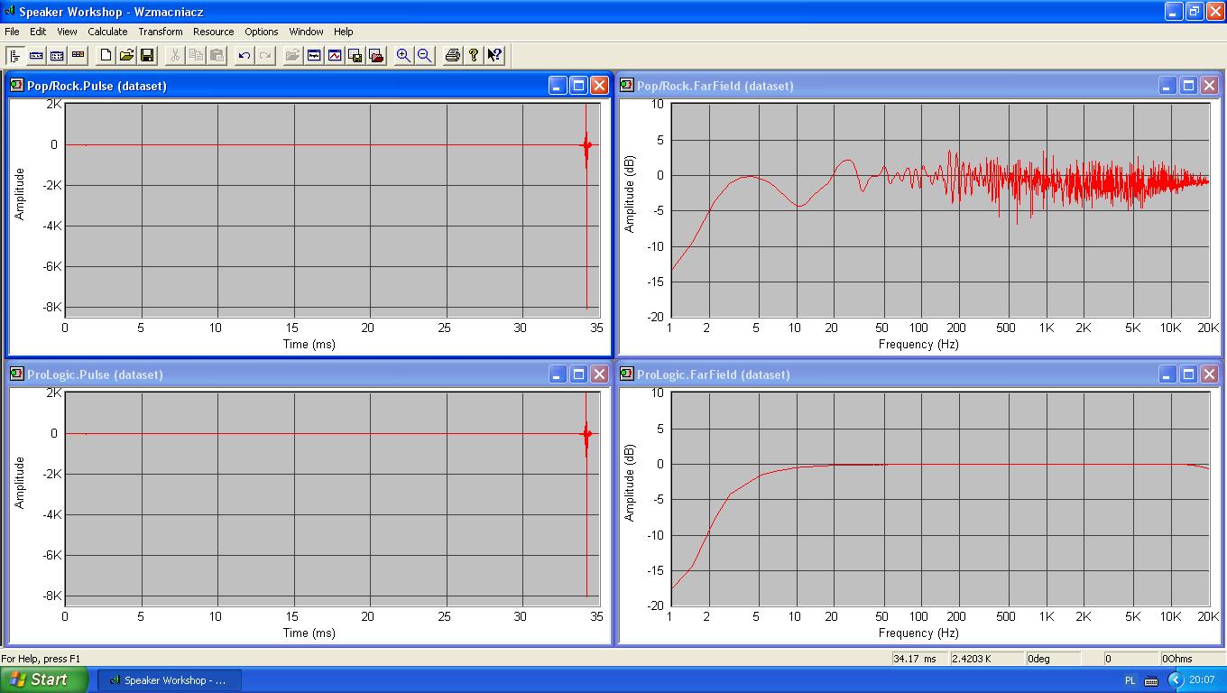
Task: Click the Zoom In magnifier icon
Action: (403, 55)
